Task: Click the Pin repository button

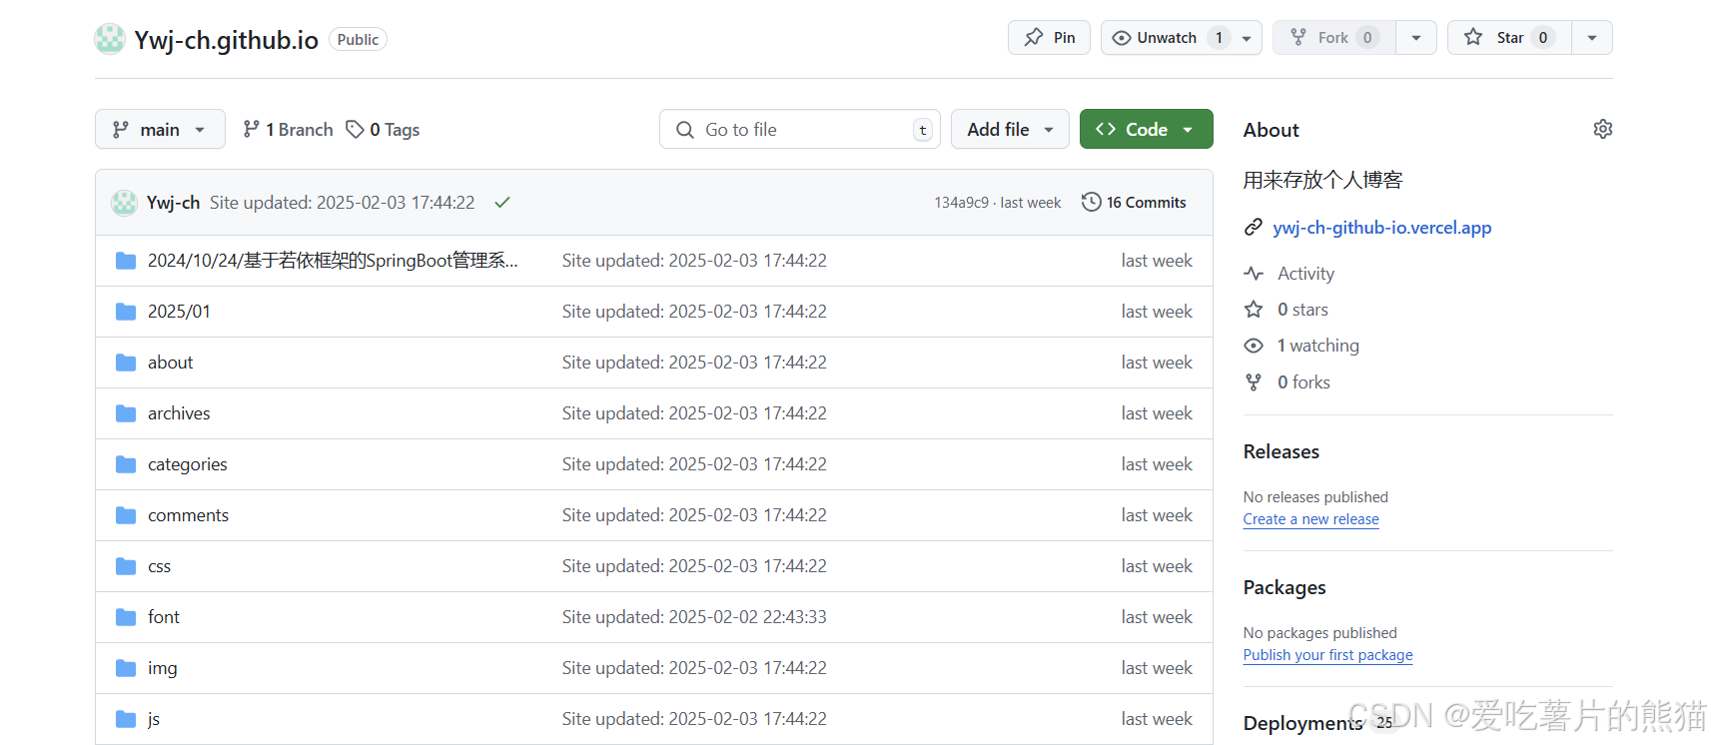Action: (x=1049, y=37)
